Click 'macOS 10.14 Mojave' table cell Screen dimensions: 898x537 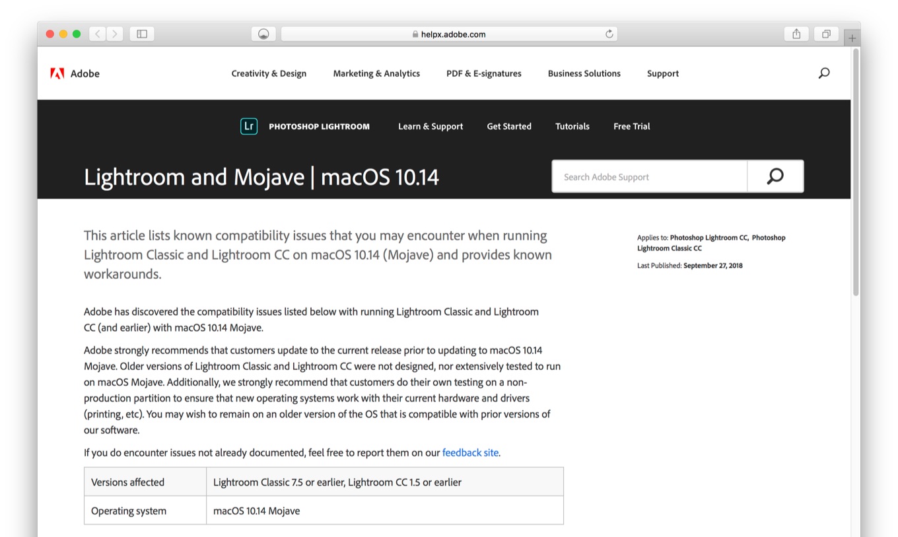pos(385,511)
